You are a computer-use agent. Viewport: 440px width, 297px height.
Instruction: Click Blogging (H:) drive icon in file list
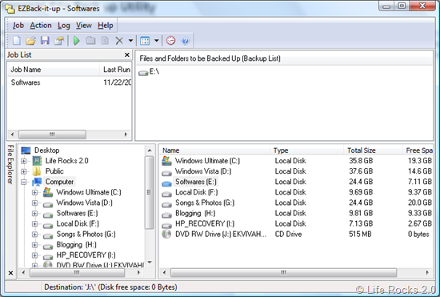coord(166,215)
